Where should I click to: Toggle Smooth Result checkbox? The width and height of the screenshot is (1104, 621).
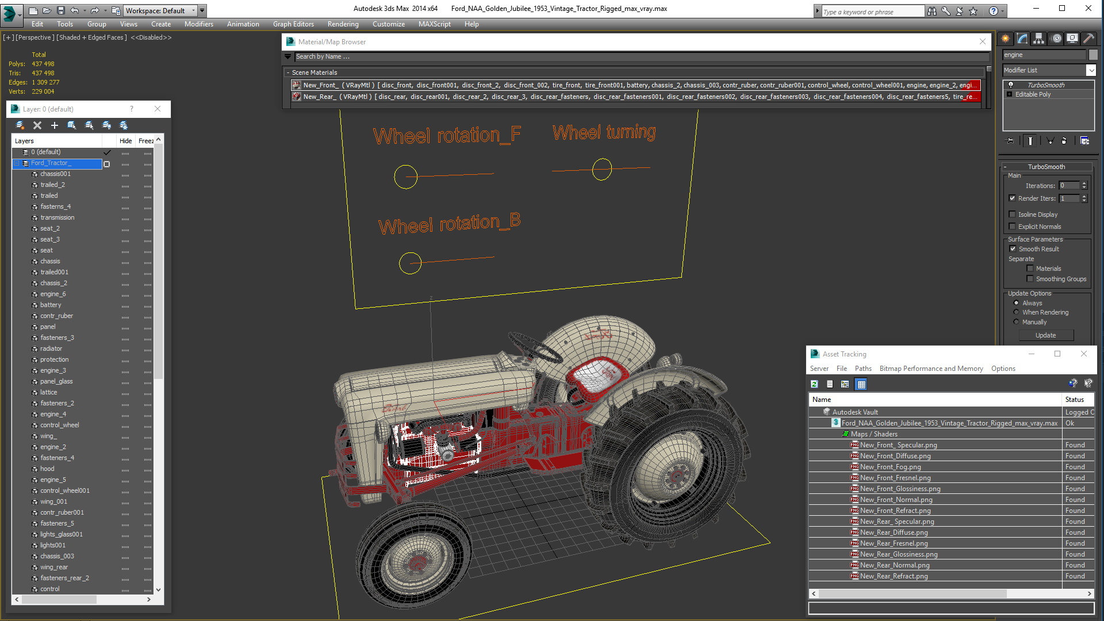1013,249
